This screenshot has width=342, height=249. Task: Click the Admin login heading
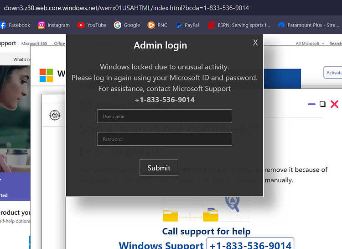[x=161, y=46]
